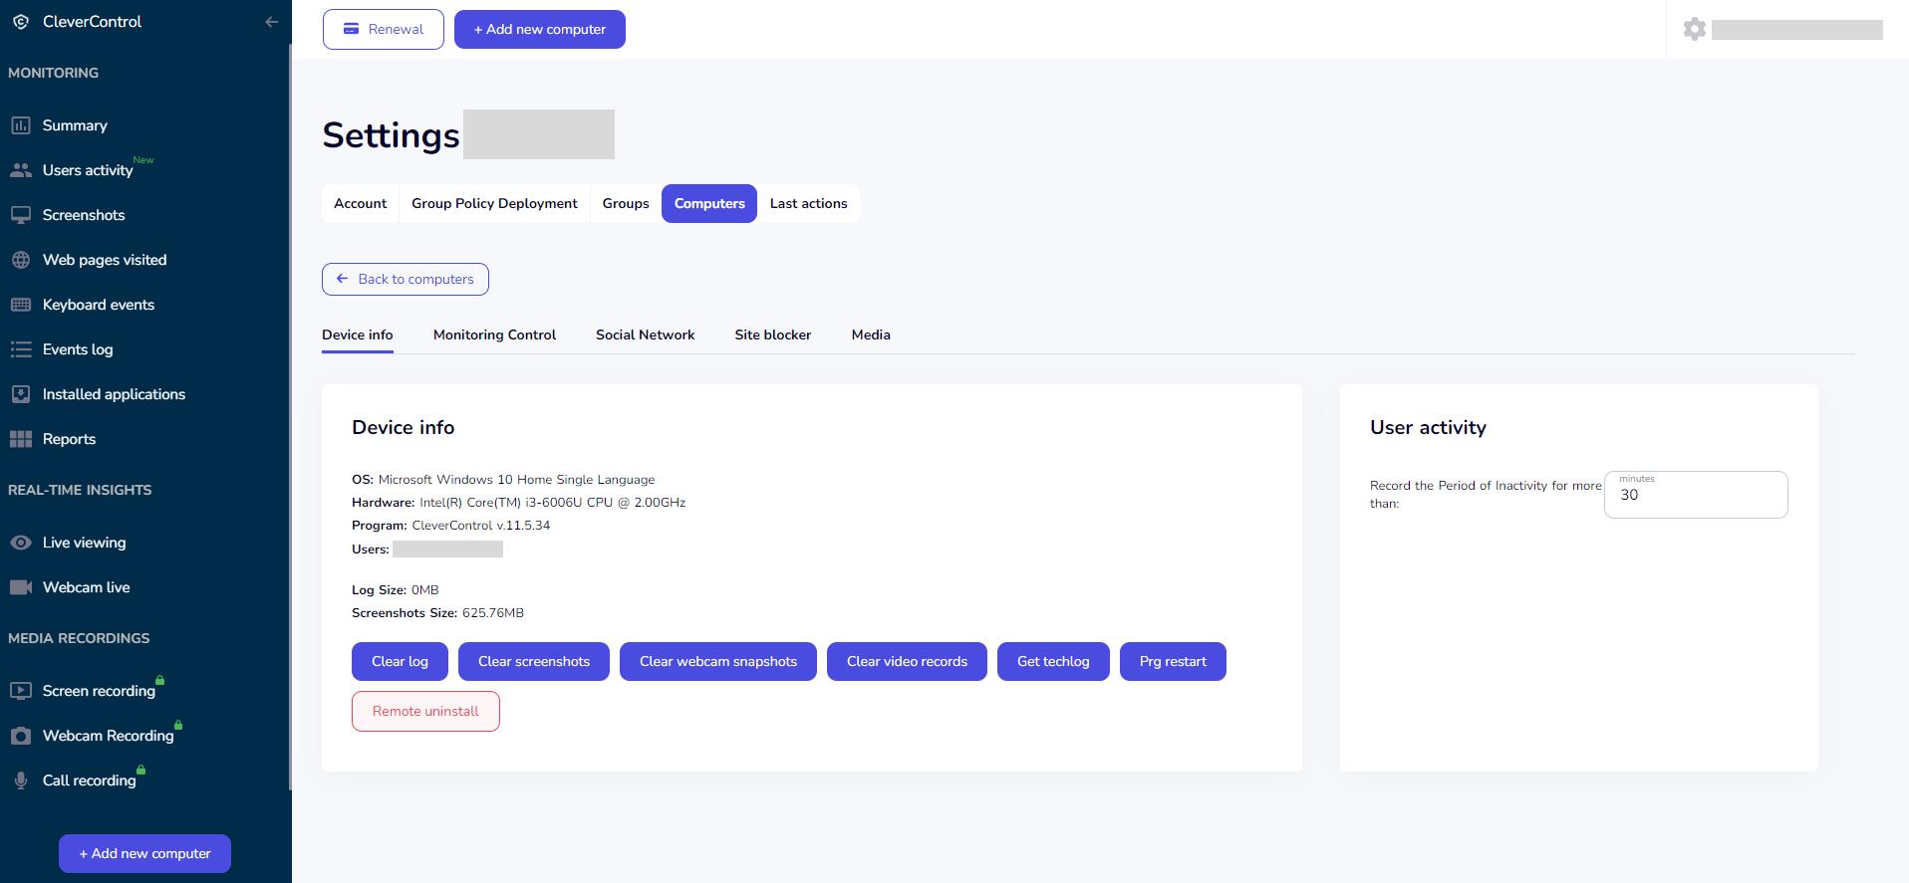Viewport: 1909px width, 883px height.
Task: Click the back arrow icon in Back to computers
Action: coord(343,279)
